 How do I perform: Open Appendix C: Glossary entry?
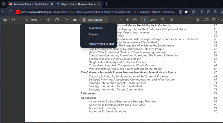tap(102, 108)
